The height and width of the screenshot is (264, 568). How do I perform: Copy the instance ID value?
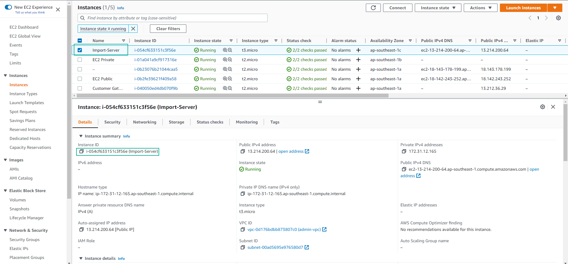point(81,151)
